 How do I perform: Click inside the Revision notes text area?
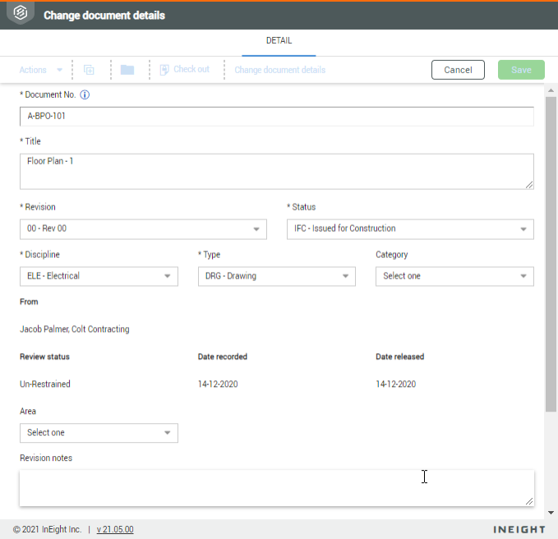click(276, 488)
